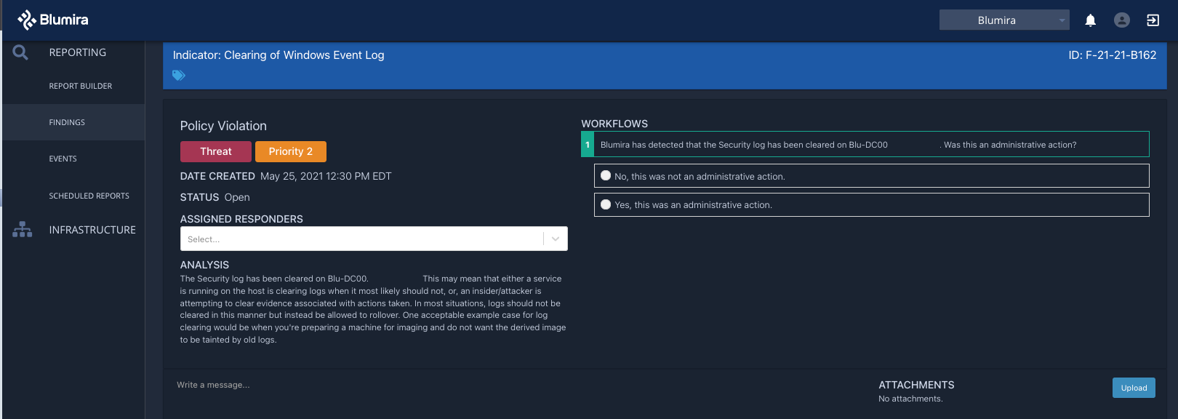
Task: Expand the Assigned Responders chevron
Action: click(x=556, y=239)
